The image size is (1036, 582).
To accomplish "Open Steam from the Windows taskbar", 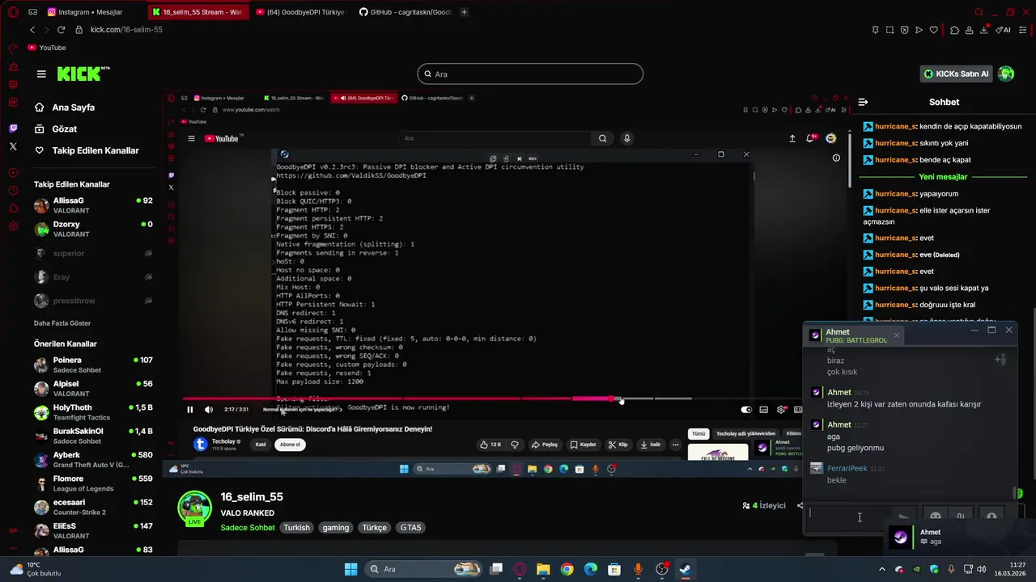I will pos(685,569).
